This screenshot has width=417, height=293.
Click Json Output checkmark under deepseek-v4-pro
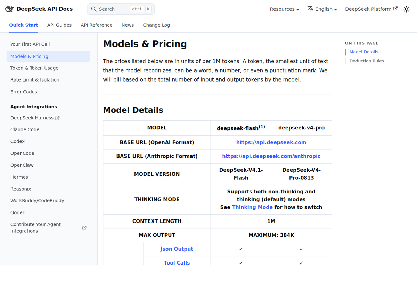[x=301, y=249]
